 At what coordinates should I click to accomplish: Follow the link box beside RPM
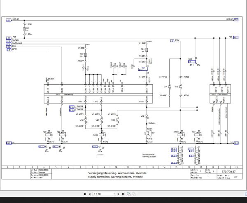coord(9,50)
